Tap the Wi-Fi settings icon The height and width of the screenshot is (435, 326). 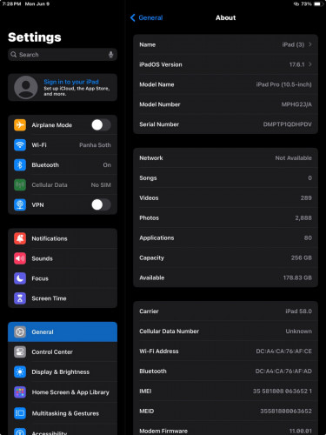(x=20, y=144)
